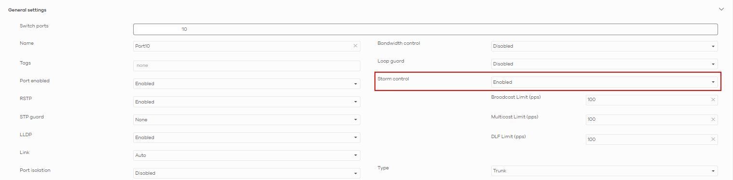Clear the DLF Limit value with its X icon
The height and width of the screenshot is (180, 733).
(713, 139)
